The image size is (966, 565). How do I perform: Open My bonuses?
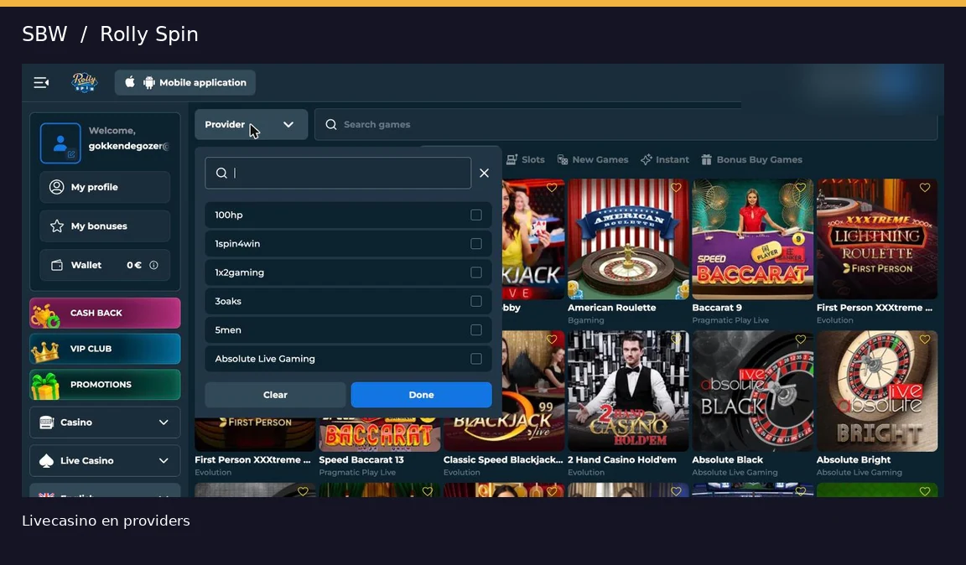coord(105,226)
